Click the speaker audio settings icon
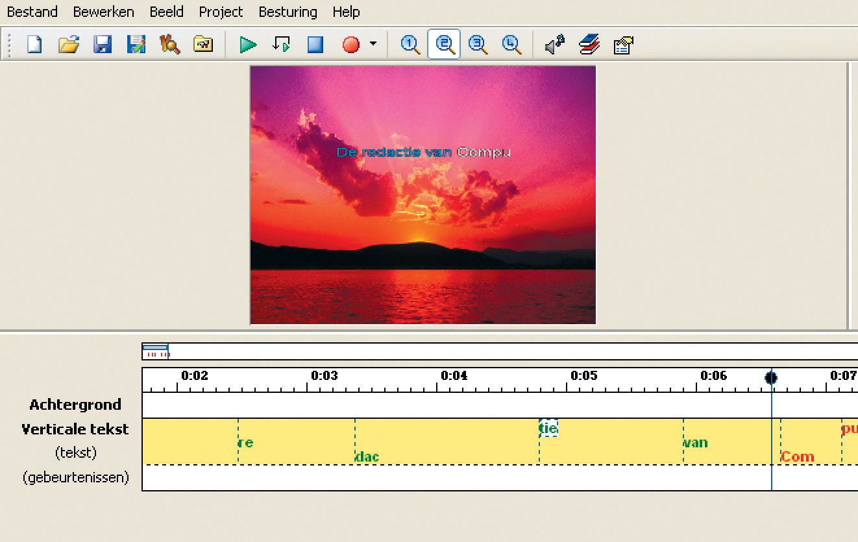Image resolution: width=858 pixels, height=542 pixels. point(555,45)
